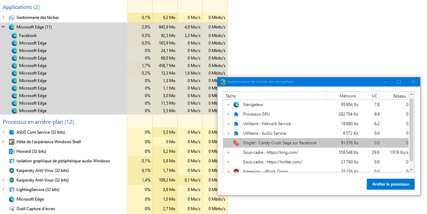Viewport: 427px width, 214px height.
Task: Click the task list scrollbar down arrow
Action: click(412, 170)
